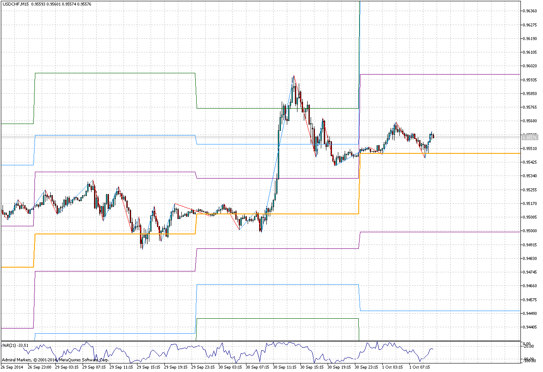Click the 29 Sep 15:15 time axis label
Screen dimensions: 543x372
coord(149,366)
